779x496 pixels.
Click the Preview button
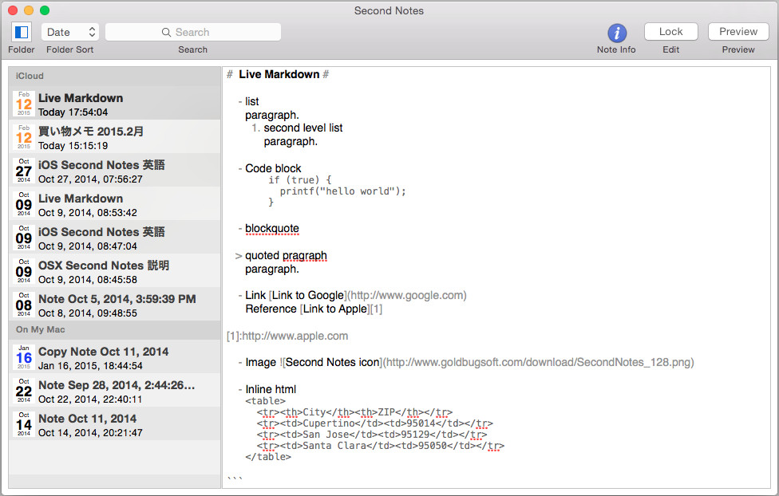[x=738, y=32]
